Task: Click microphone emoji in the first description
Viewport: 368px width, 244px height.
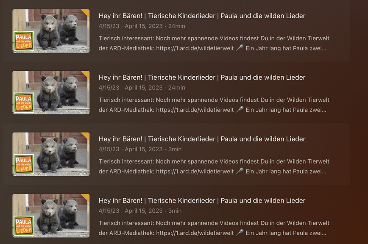Action: tap(240, 48)
